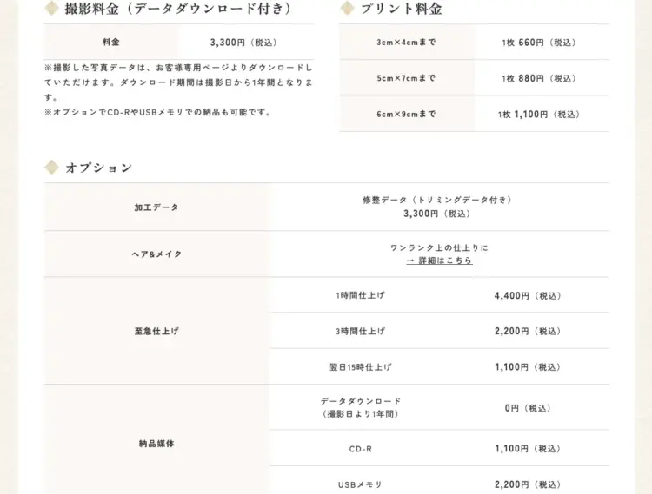Image resolution: width=652 pixels, height=494 pixels.
Task: Click the CD-R delivery media cell
Action: coord(360,449)
